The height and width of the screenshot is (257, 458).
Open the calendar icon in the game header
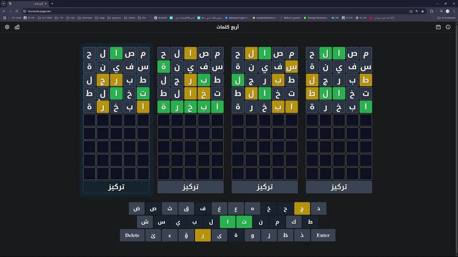tap(438, 27)
